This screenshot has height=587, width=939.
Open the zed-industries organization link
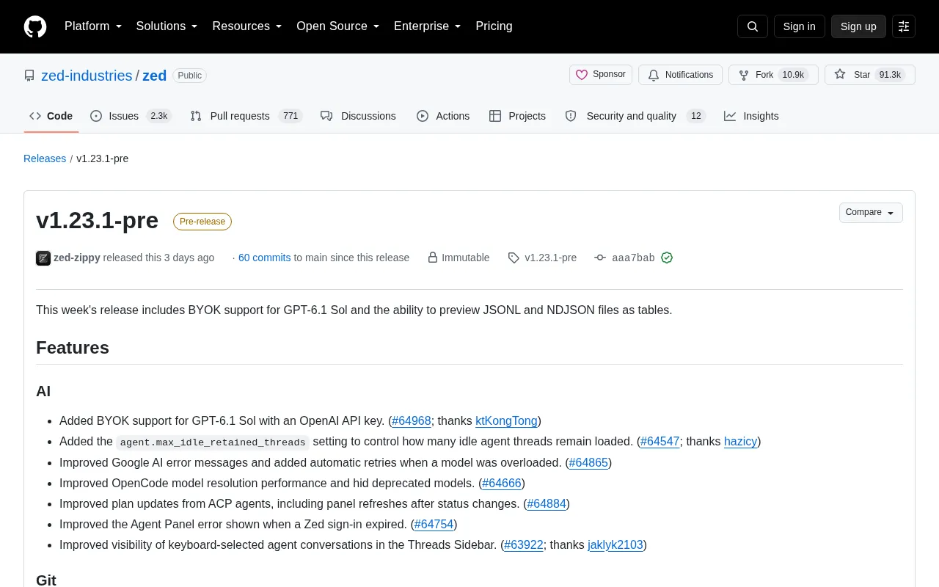87,76
